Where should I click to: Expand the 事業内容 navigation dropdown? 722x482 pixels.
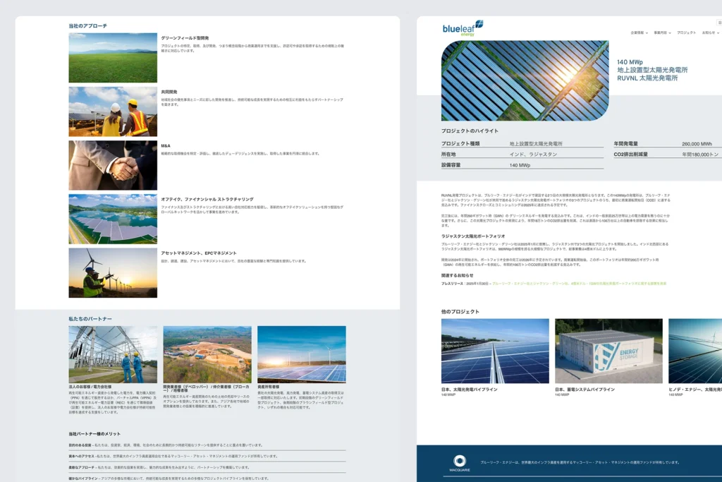[661, 32]
